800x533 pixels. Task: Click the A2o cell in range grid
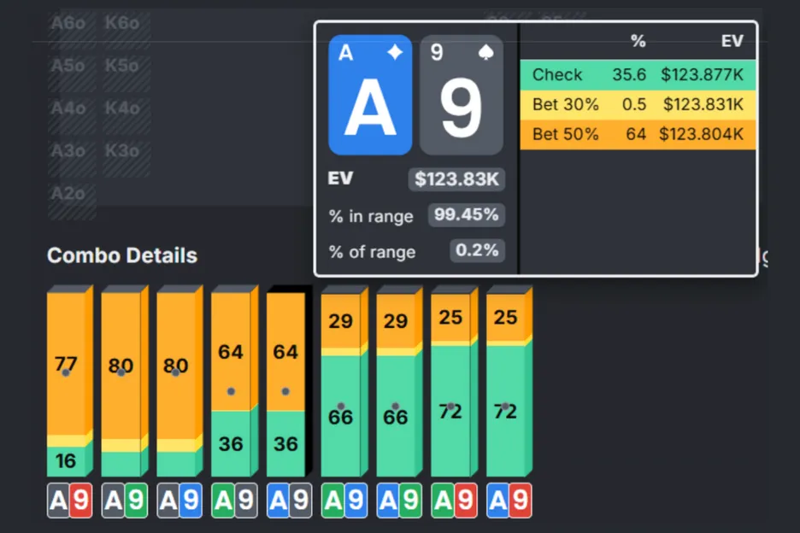point(69,194)
